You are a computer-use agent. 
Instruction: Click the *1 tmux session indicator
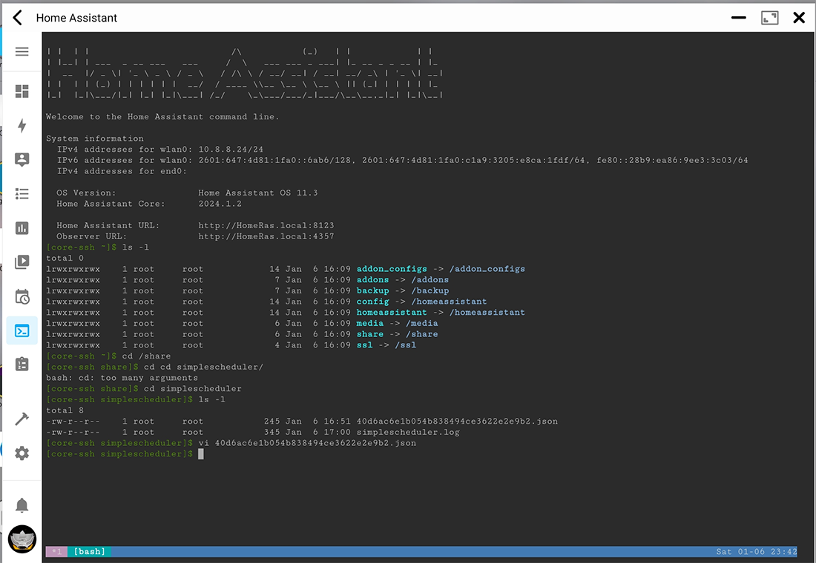56,552
